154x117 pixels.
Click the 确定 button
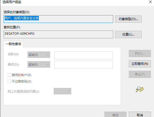[115, 114]
